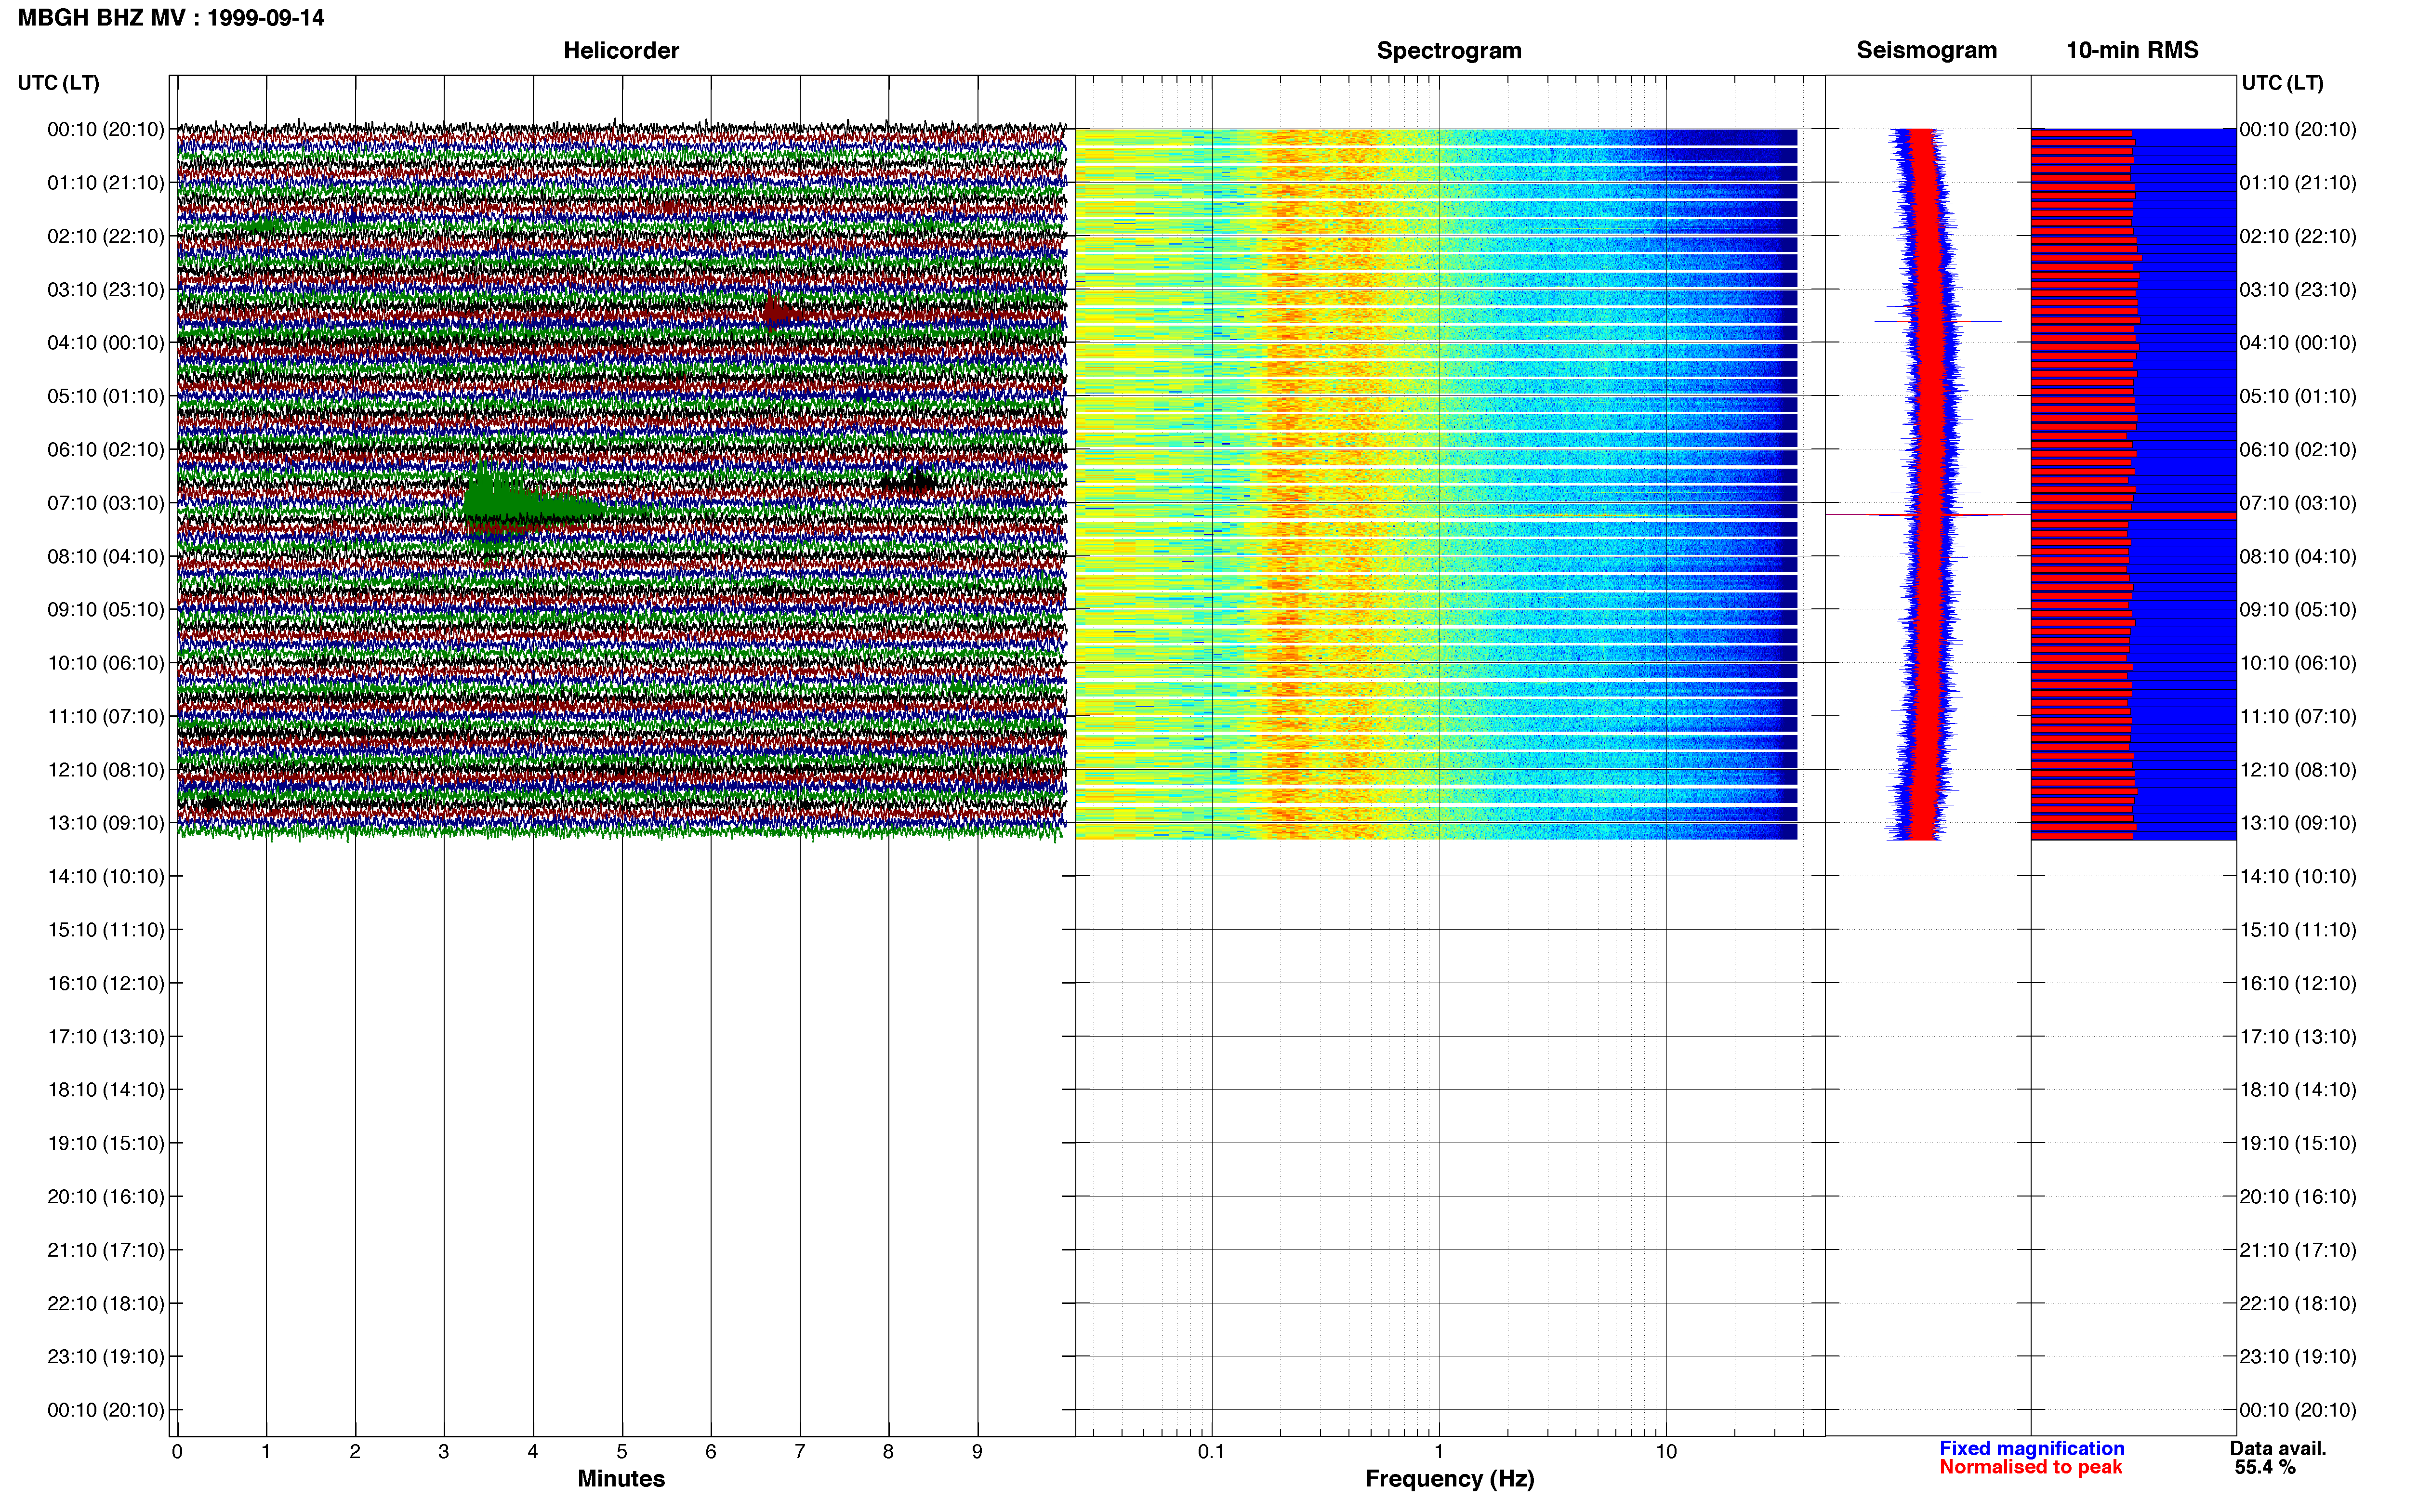
Task: Select the 10-min RMS panel heading
Action: [x=2132, y=50]
